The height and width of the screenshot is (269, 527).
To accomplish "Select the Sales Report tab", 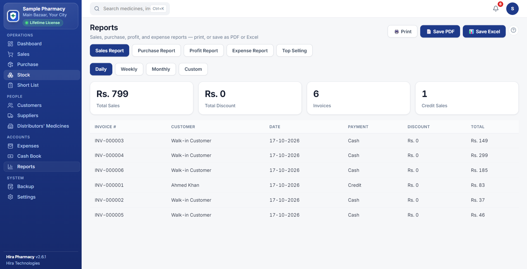I will (x=109, y=51).
